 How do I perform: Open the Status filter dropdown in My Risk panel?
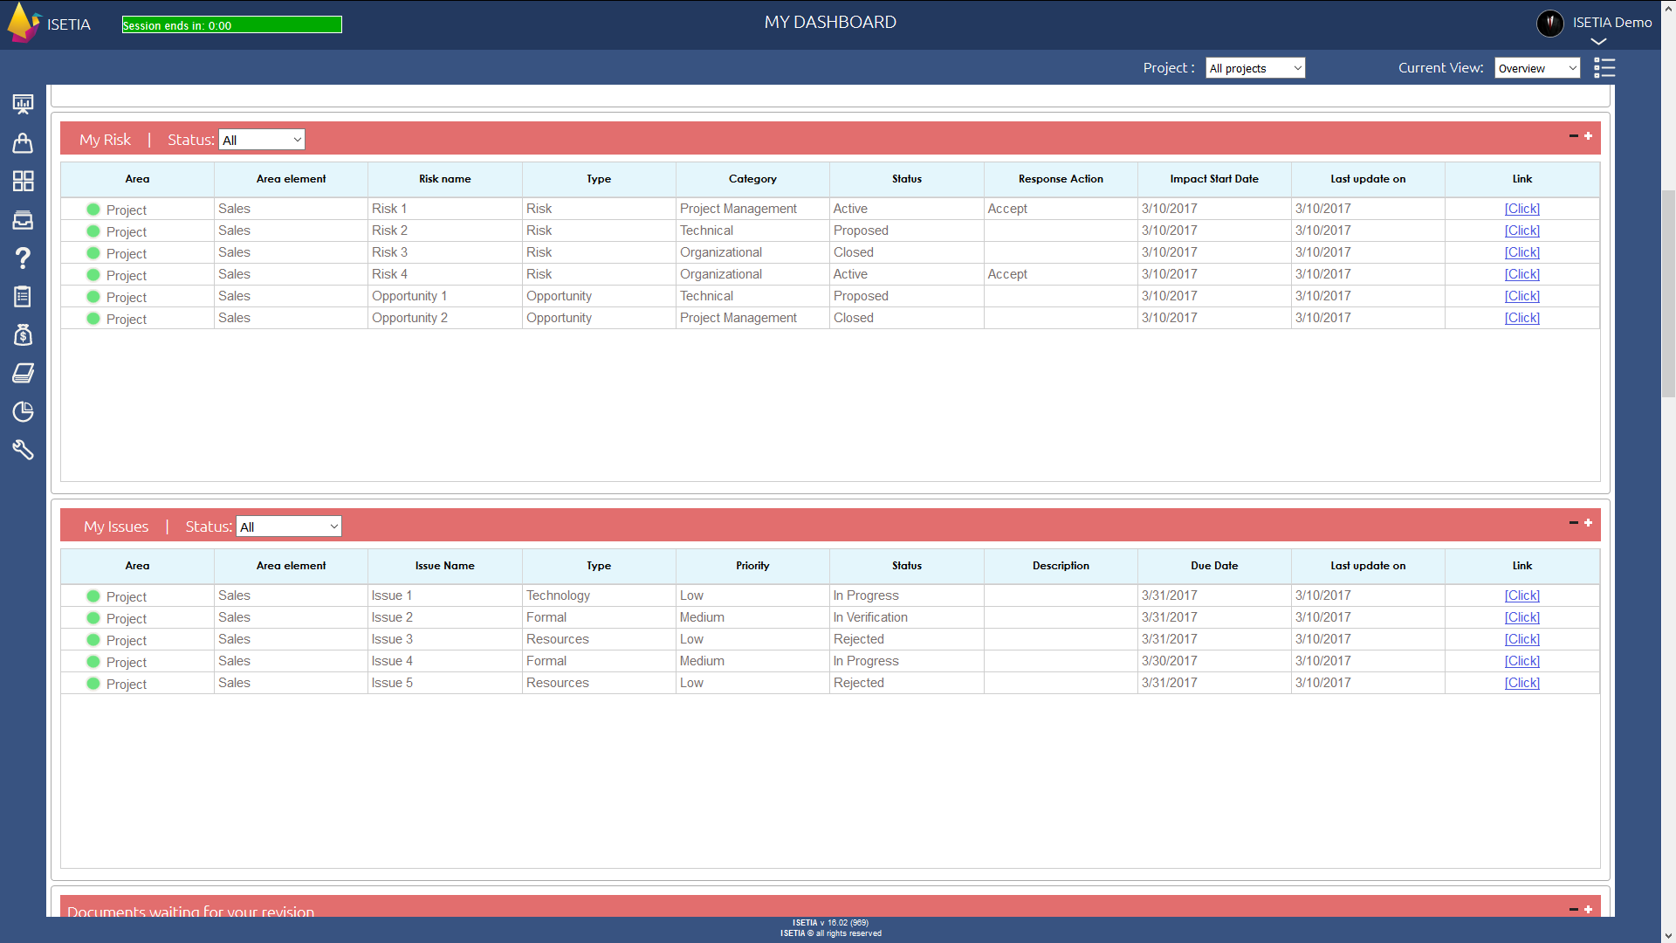261,139
